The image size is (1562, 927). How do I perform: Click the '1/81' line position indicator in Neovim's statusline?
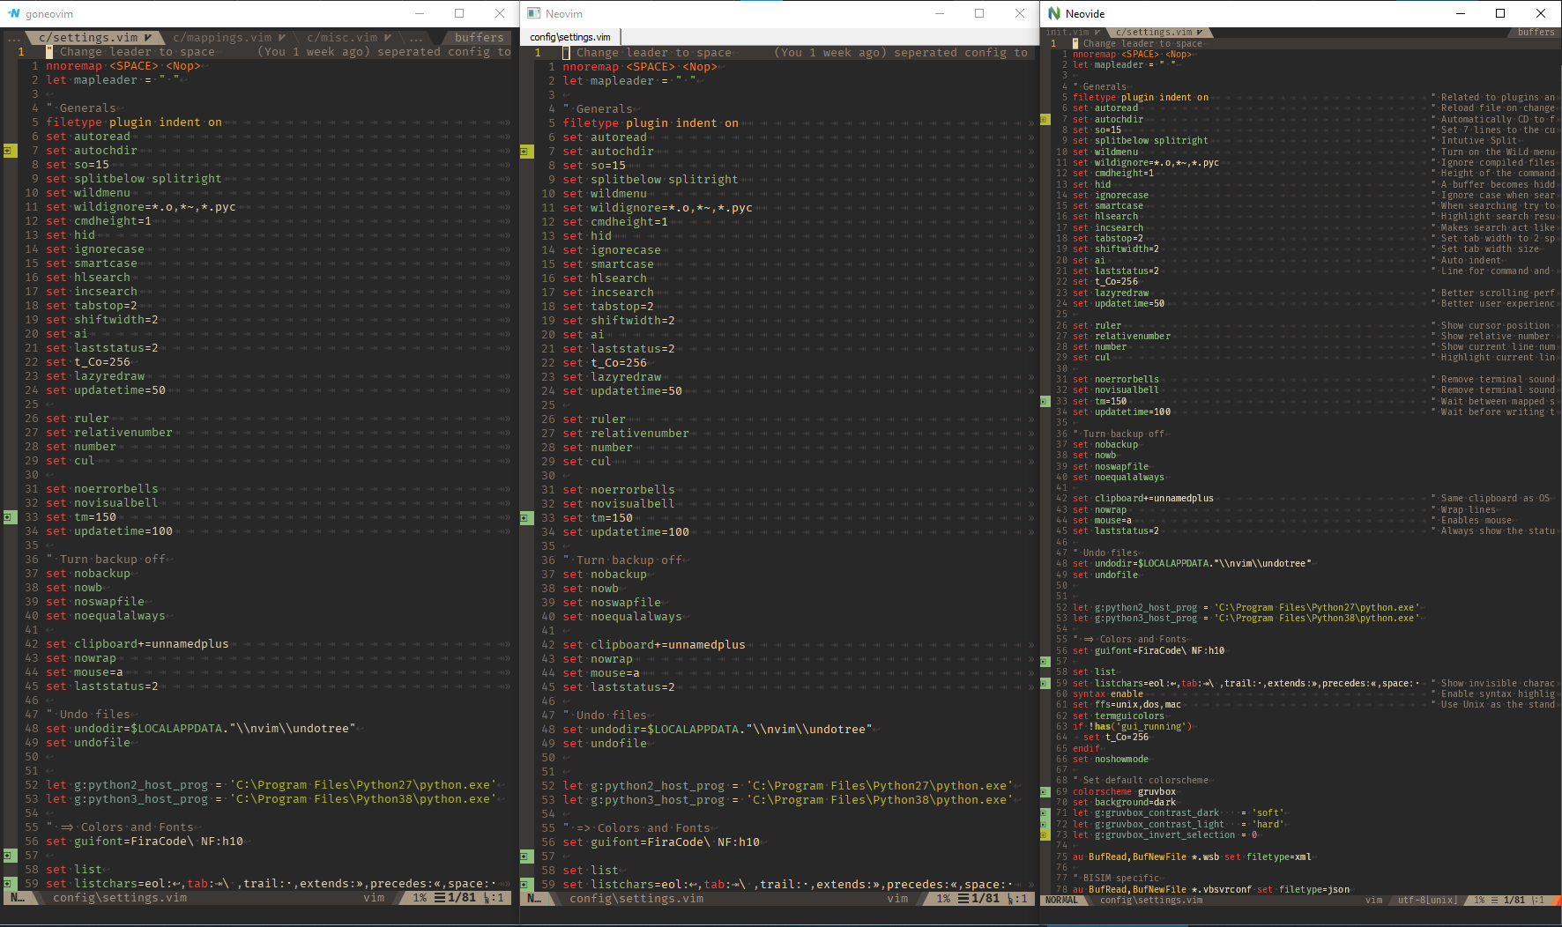(985, 898)
